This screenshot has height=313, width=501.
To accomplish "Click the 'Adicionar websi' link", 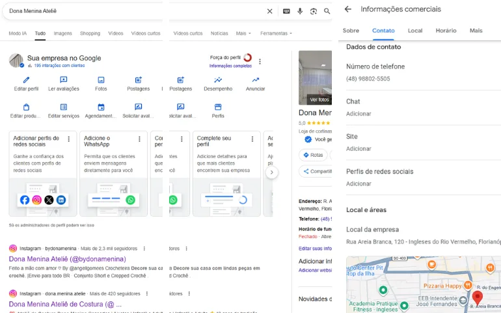I will click(x=315, y=270).
